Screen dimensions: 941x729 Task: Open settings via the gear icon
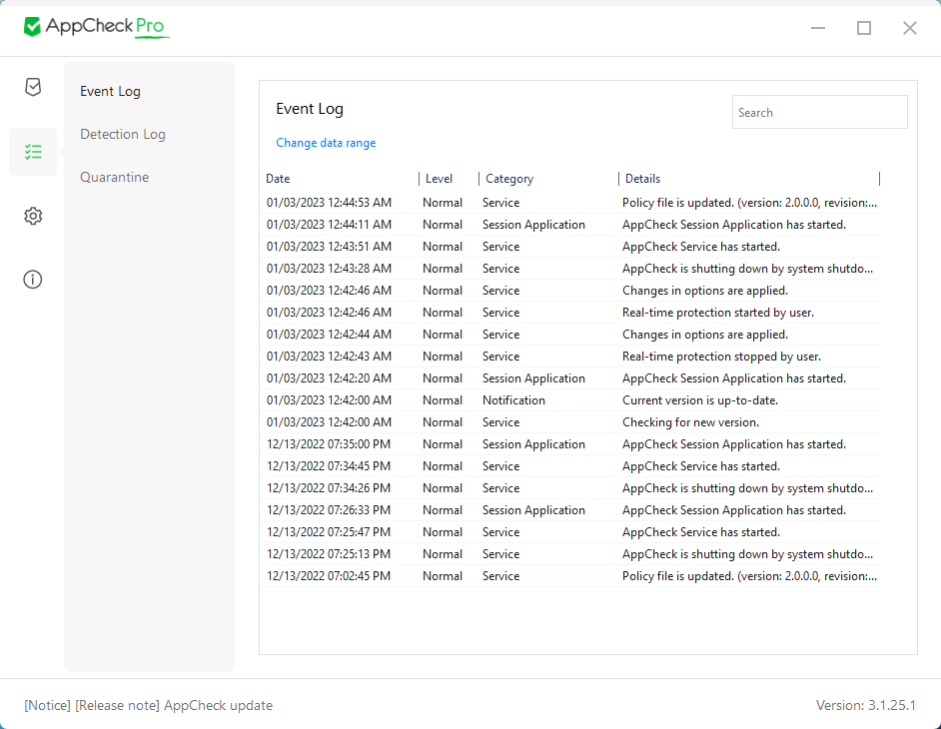33,216
